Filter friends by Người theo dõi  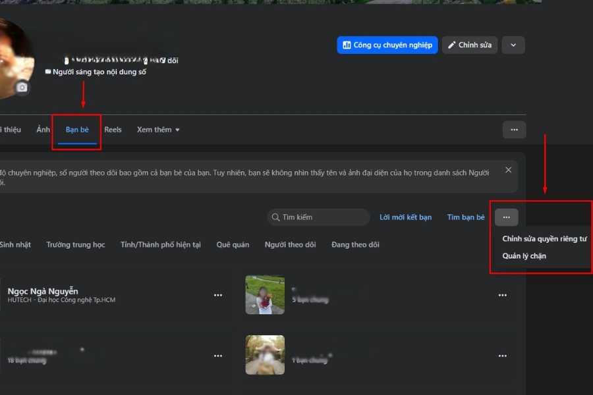pyautogui.click(x=290, y=245)
